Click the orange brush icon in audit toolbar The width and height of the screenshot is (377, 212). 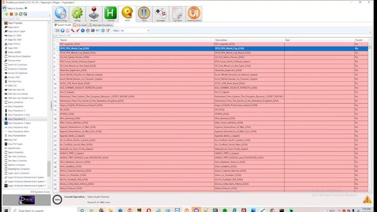tap(78, 31)
